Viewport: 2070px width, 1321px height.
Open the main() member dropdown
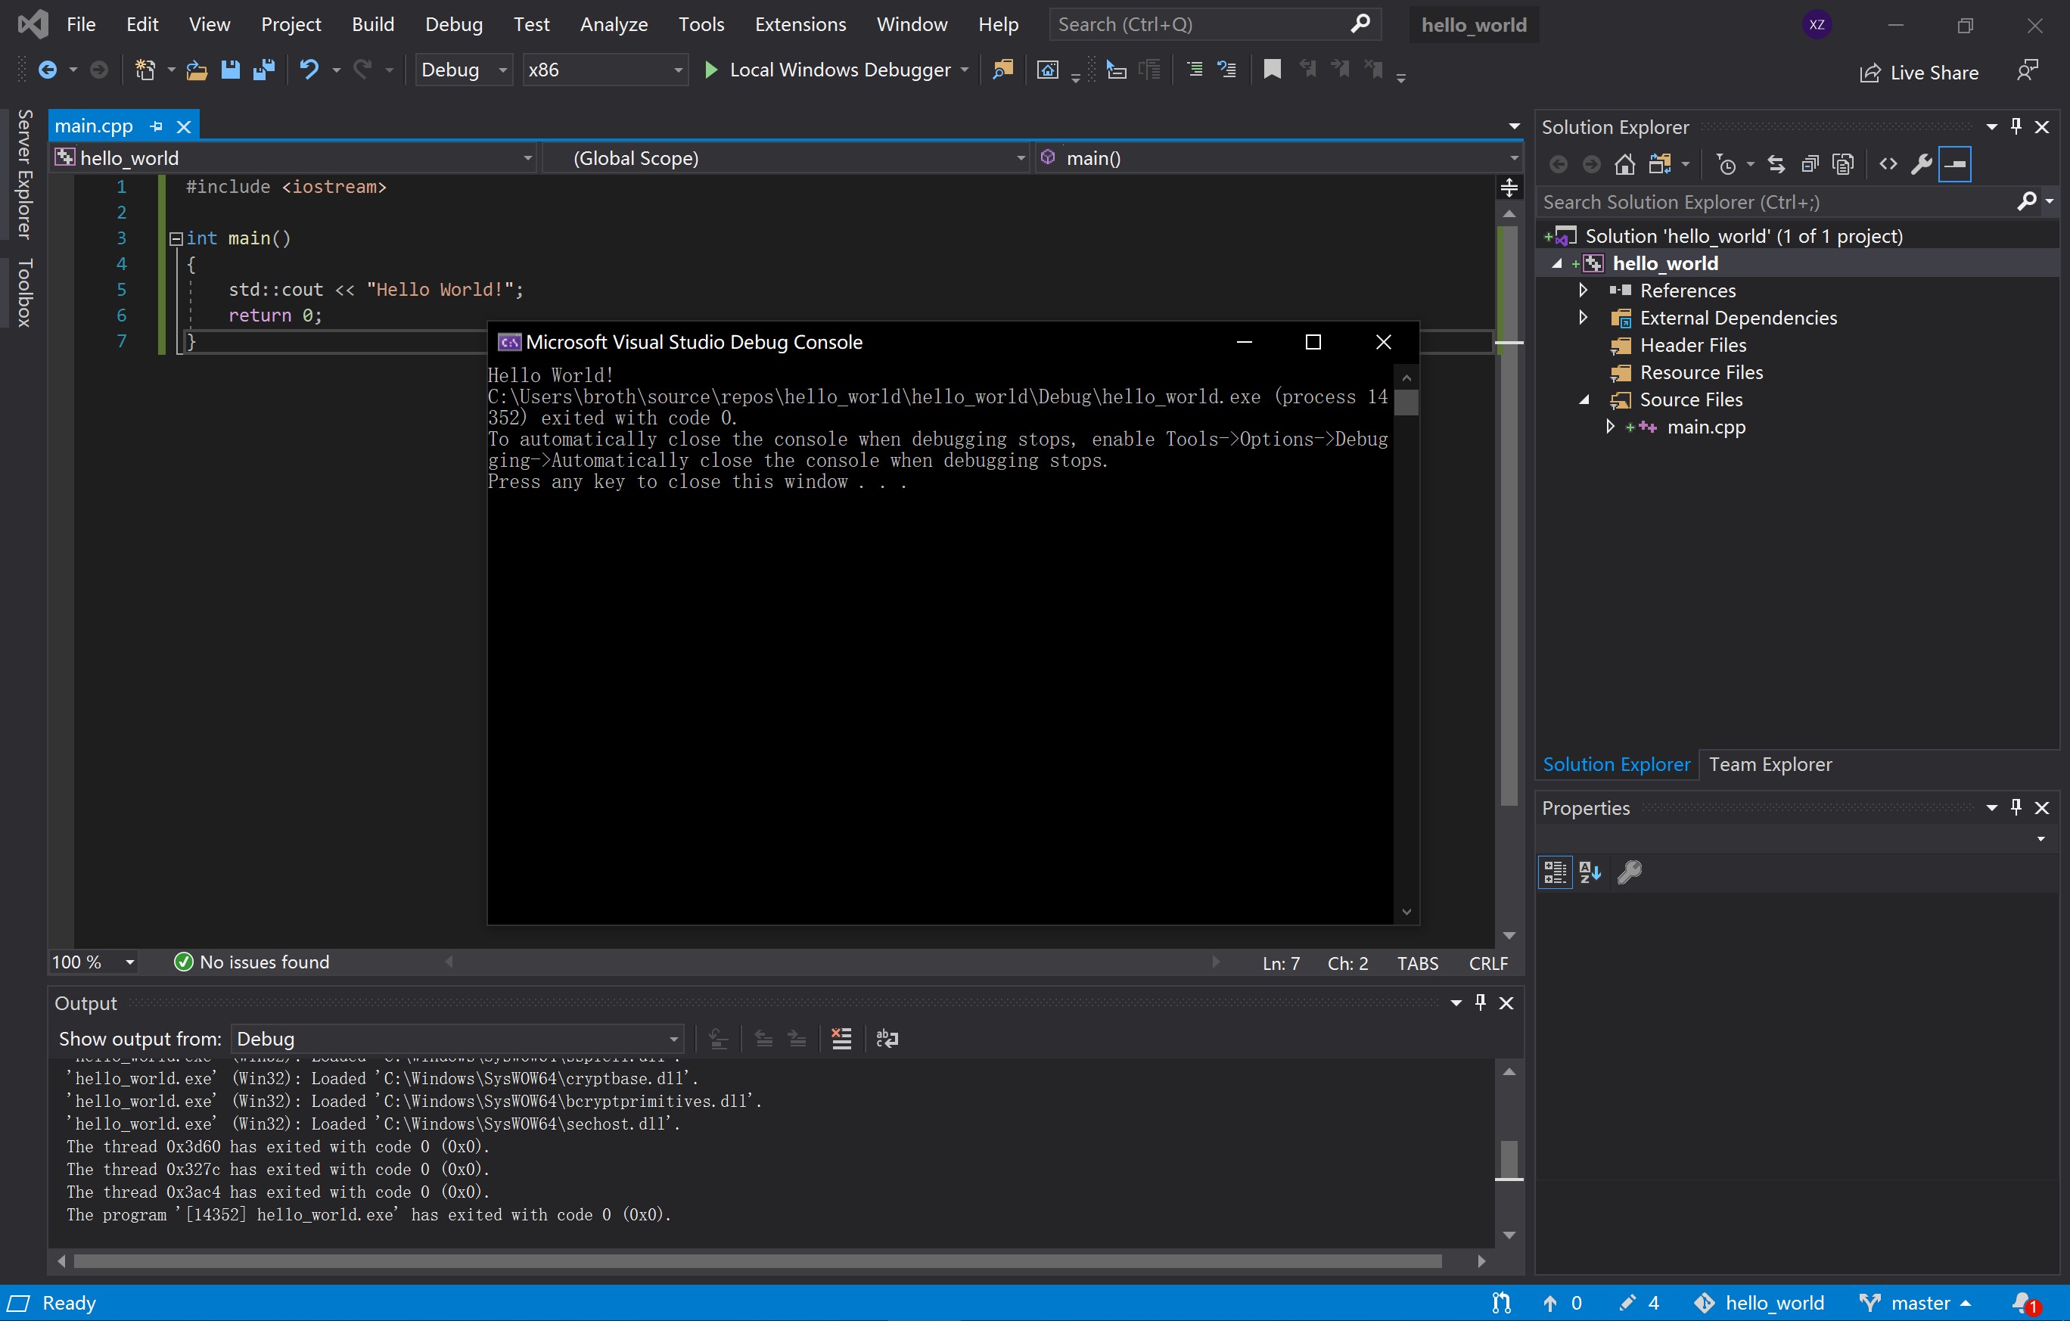[1279, 158]
